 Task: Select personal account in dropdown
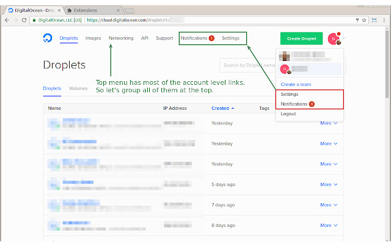310,56
